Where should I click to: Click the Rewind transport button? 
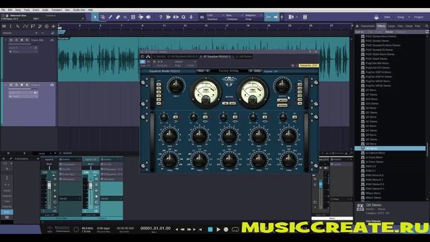click(182, 229)
